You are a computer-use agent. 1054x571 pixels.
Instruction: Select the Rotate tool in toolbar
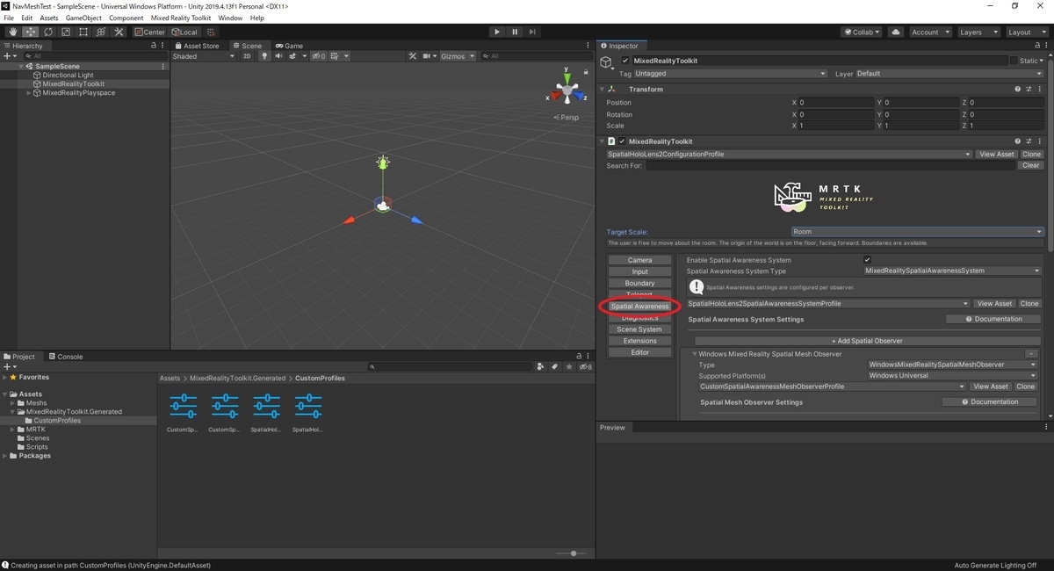(47, 32)
